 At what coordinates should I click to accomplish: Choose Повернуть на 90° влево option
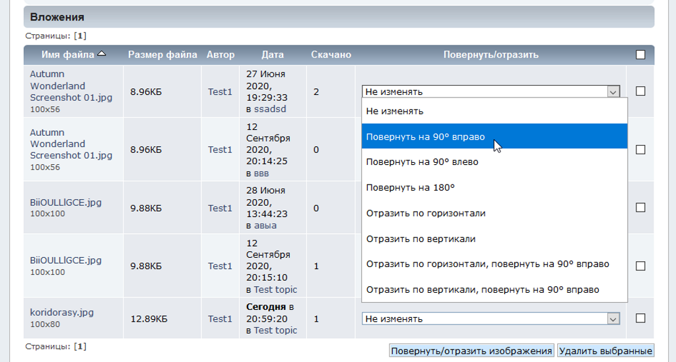(422, 162)
